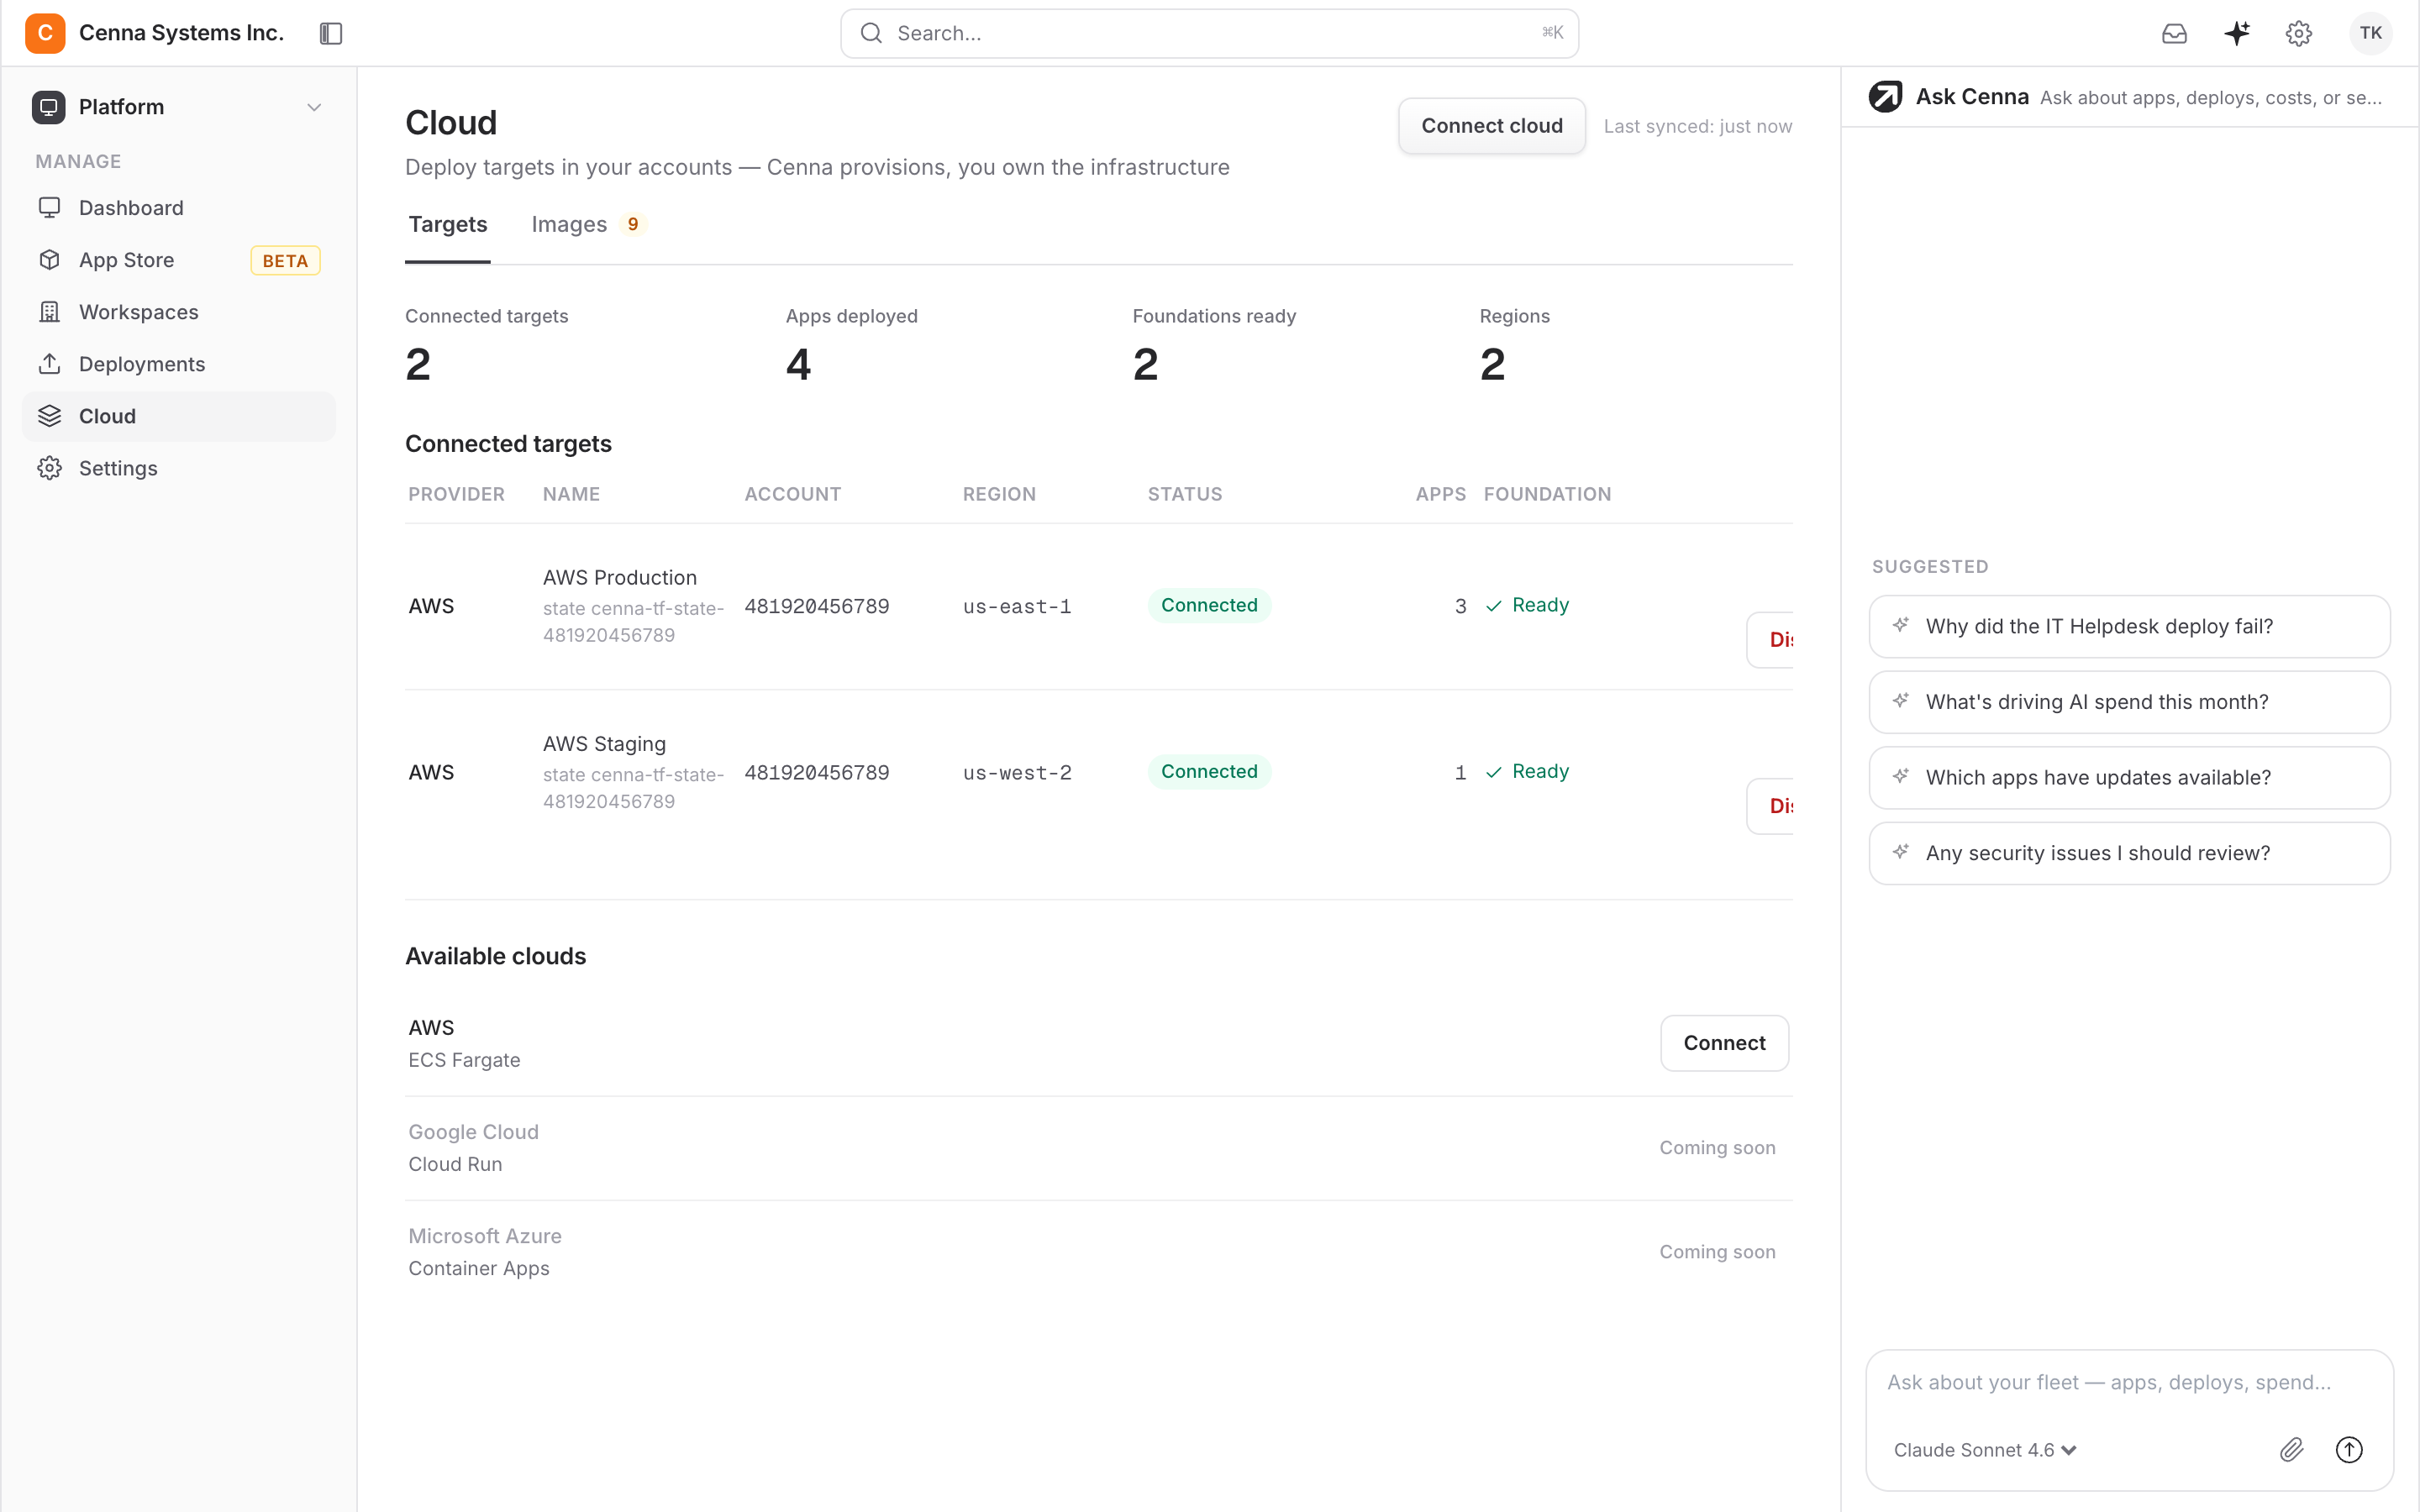Click the us-east-1 region cell
Viewport: 2420px width, 1512px height.
pos(1017,607)
